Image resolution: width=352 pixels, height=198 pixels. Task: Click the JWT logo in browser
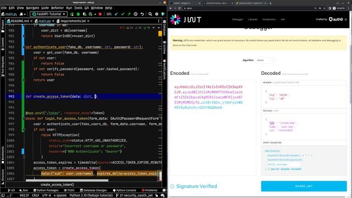pos(185,20)
